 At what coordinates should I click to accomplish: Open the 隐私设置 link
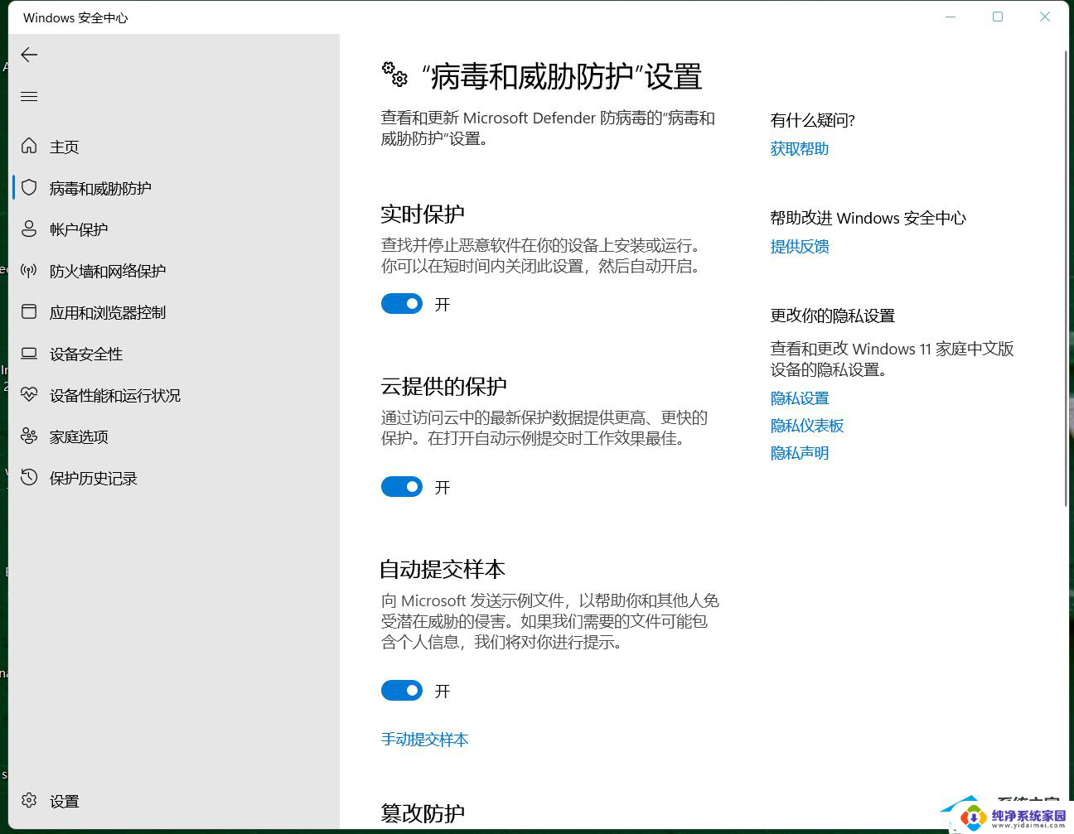[799, 398]
